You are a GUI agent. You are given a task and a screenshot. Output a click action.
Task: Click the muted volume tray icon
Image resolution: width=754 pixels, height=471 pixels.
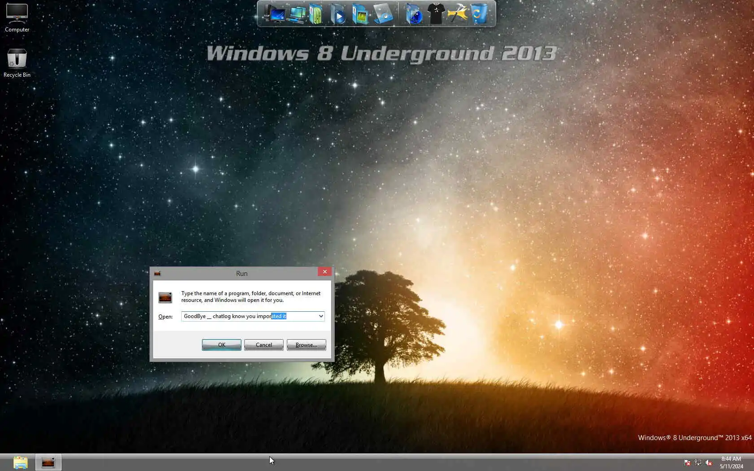coord(709,462)
